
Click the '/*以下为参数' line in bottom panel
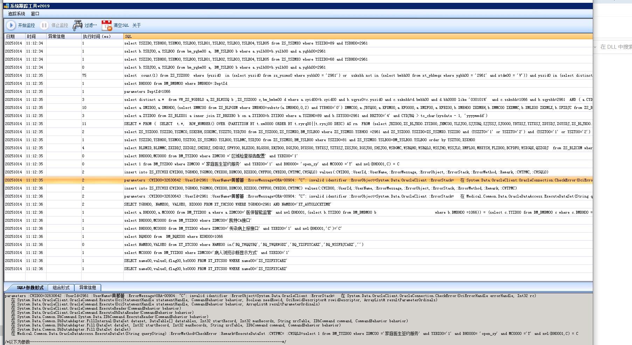145,342
